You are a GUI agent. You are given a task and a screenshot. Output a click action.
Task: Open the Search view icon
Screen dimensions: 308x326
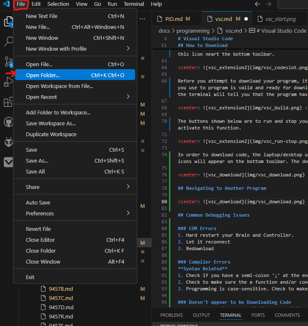click(x=9, y=41)
